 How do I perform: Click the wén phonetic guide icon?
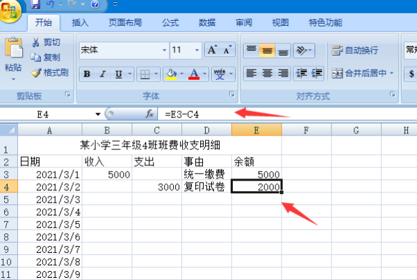[x=220, y=74]
